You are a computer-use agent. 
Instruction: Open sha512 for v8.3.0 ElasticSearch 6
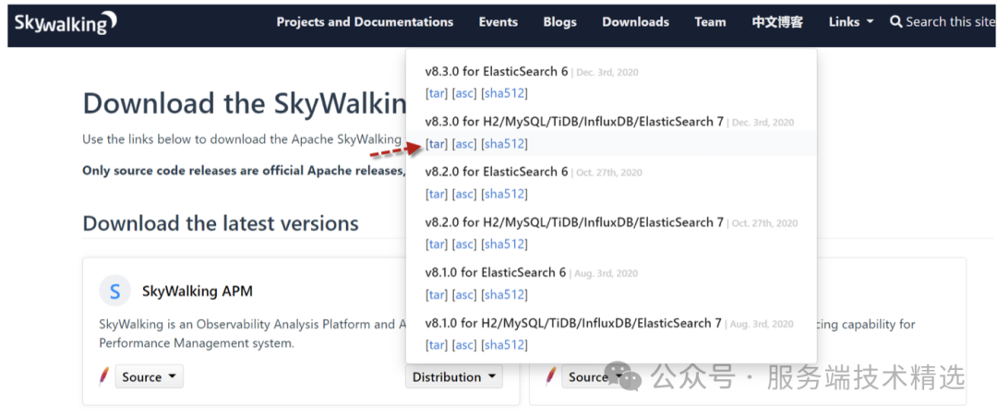504,93
